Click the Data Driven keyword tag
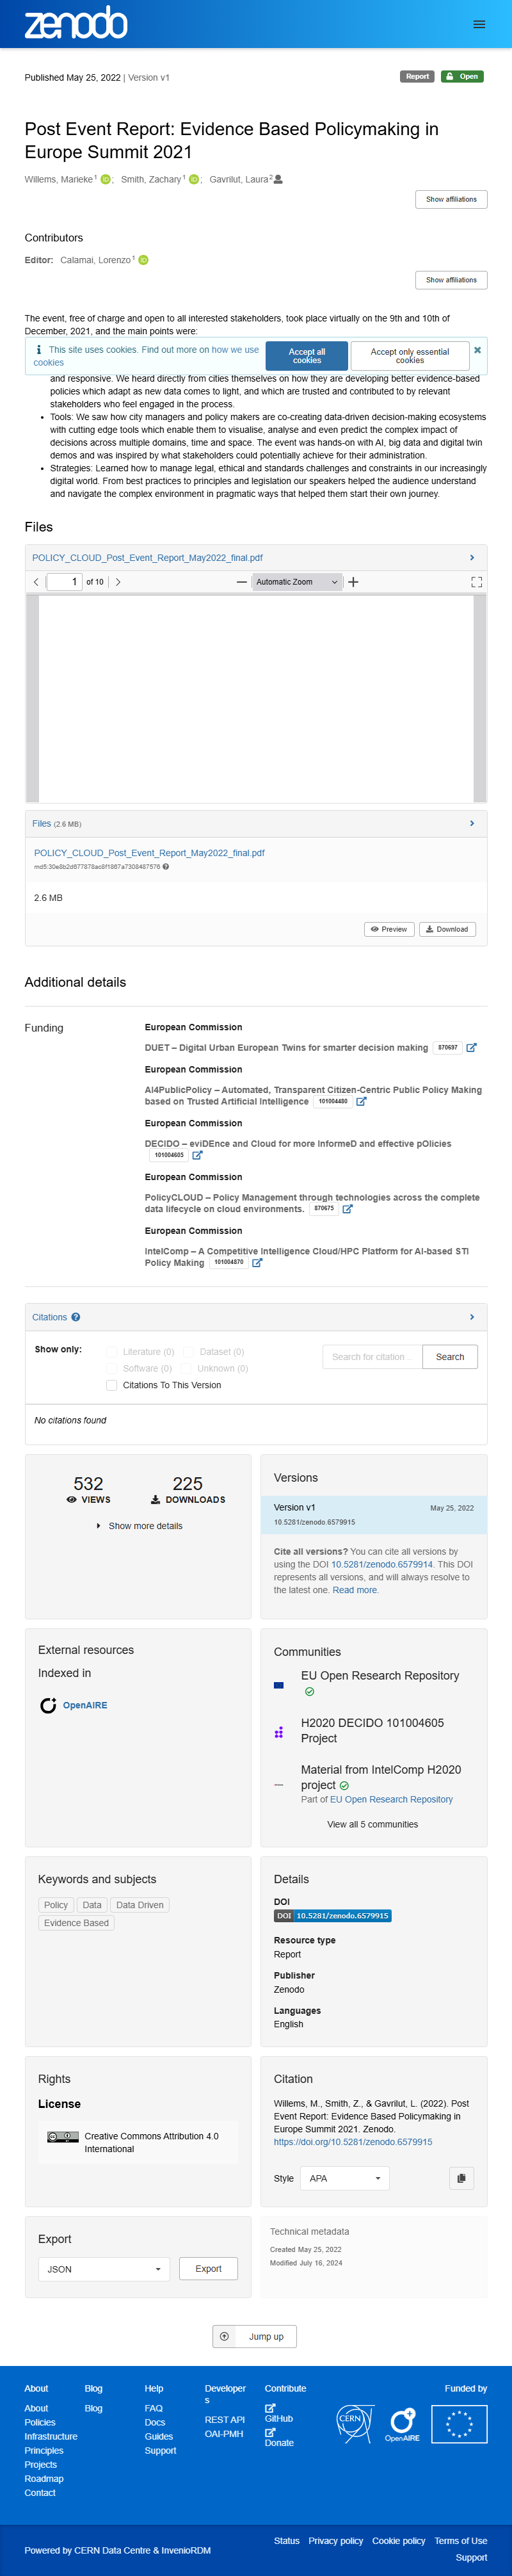512x2576 pixels. click(x=139, y=1905)
